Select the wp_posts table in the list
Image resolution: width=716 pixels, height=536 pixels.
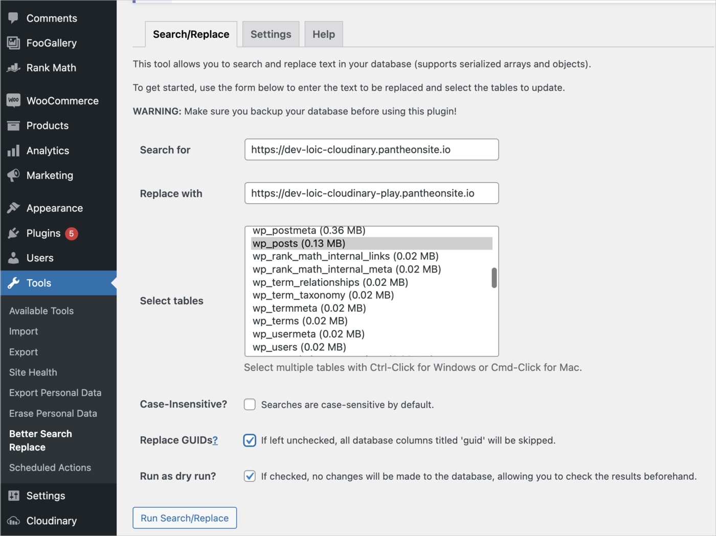[x=298, y=243]
